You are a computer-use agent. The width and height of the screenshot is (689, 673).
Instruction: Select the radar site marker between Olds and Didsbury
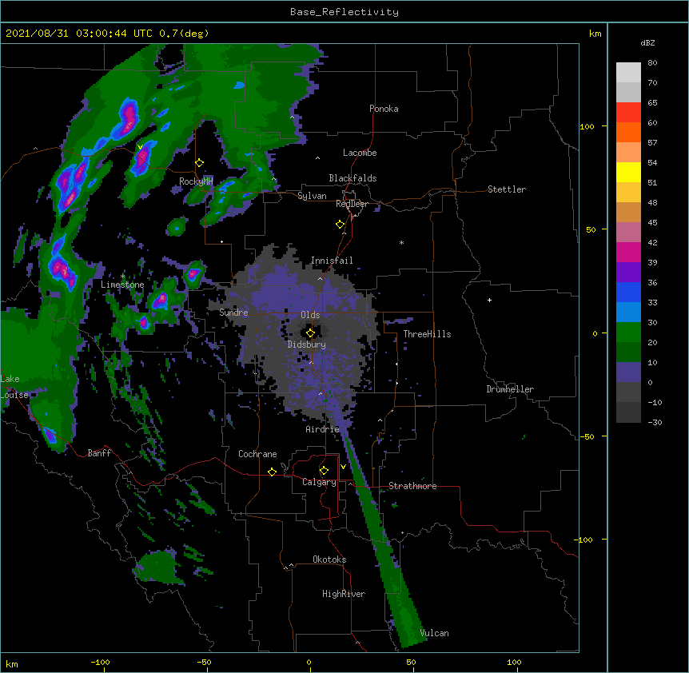coord(310,333)
